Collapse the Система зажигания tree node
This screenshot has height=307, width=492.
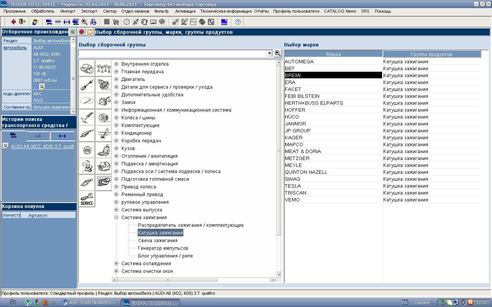[x=116, y=218]
